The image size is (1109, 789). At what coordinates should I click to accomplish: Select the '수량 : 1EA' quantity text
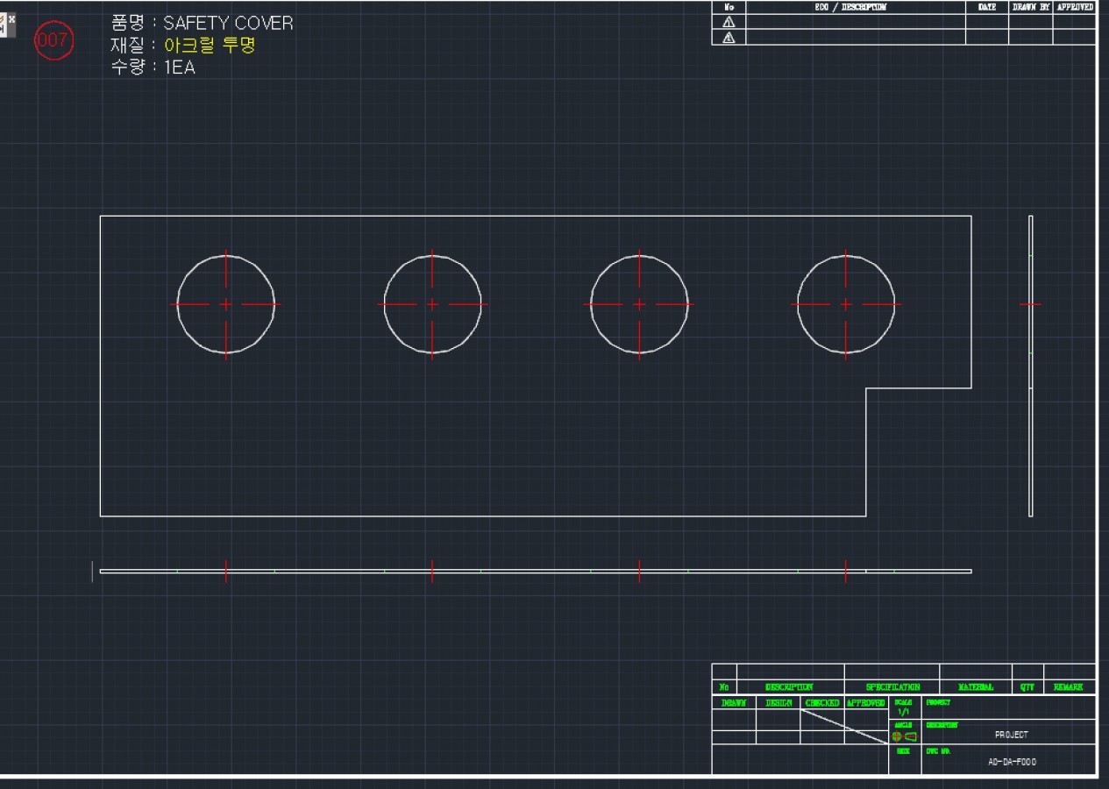point(153,68)
